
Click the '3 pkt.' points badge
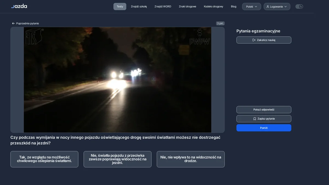220,24
